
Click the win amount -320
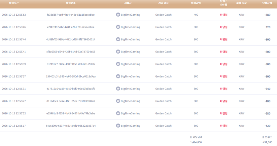tap(267, 27)
